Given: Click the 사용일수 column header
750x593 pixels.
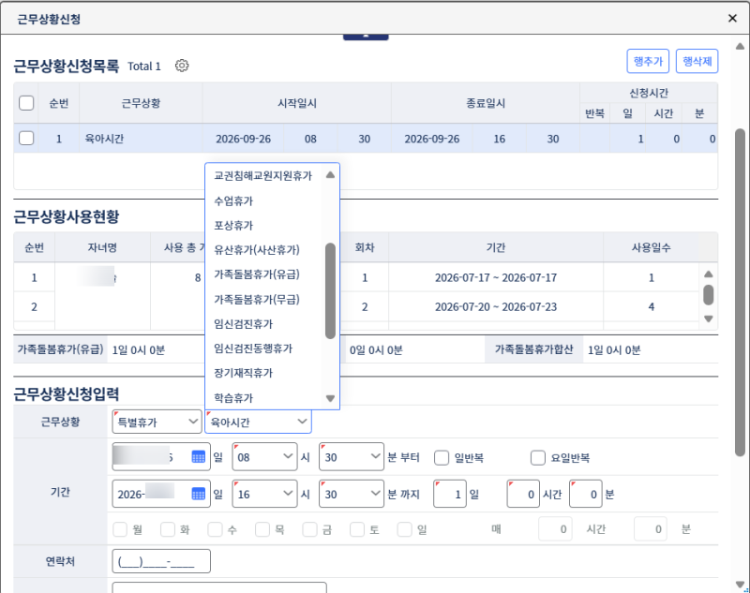Looking at the screenshot, I should [x=651, y=247].
